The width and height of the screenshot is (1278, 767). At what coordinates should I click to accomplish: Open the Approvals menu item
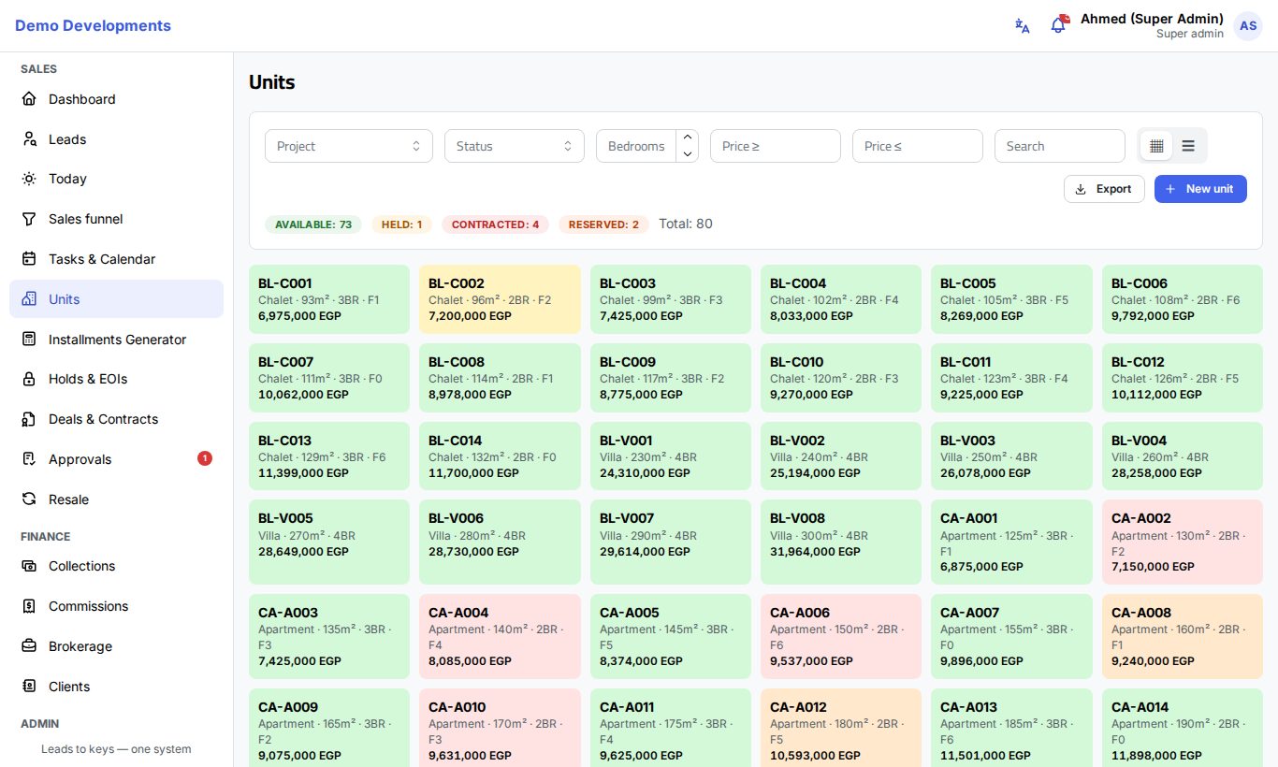tap(117, 459)
